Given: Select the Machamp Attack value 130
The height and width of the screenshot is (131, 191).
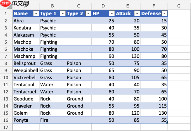Looking at the screenshot, I should coord(128,56).
